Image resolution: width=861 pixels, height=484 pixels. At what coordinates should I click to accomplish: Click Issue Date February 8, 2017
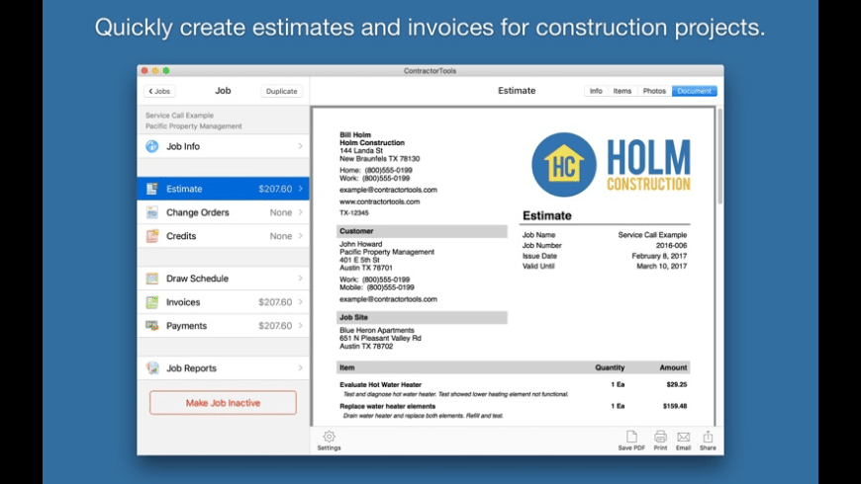coord(659,256)
